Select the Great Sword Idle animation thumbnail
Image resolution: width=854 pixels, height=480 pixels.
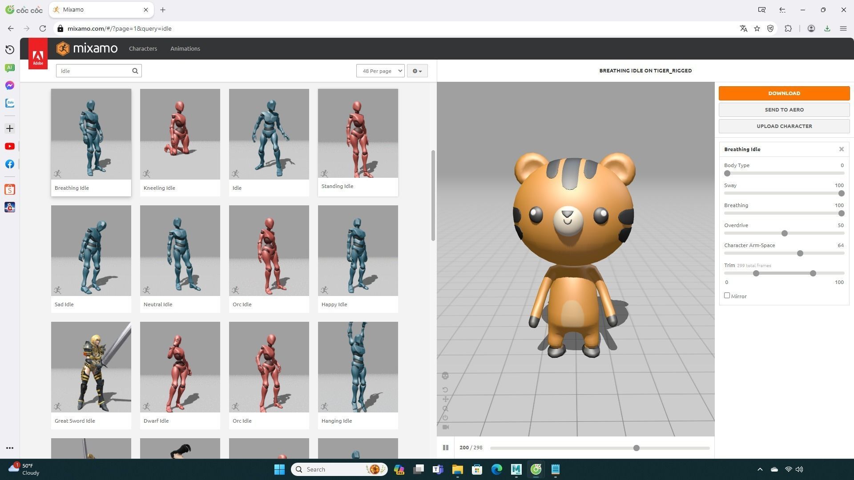[91, 367]
